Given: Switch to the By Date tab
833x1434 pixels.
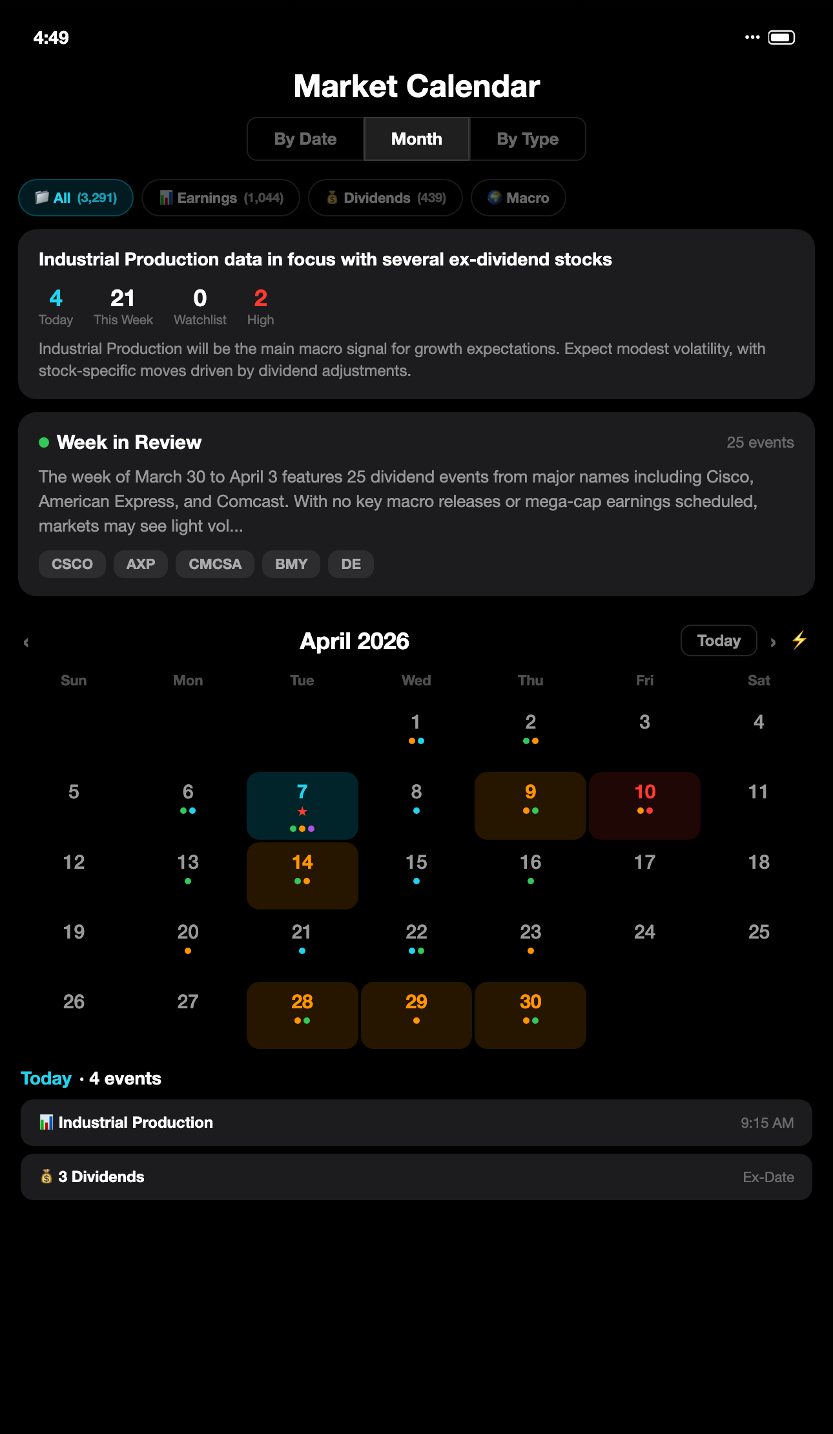Looking at the screenshot, I should (x=305, y=138).
